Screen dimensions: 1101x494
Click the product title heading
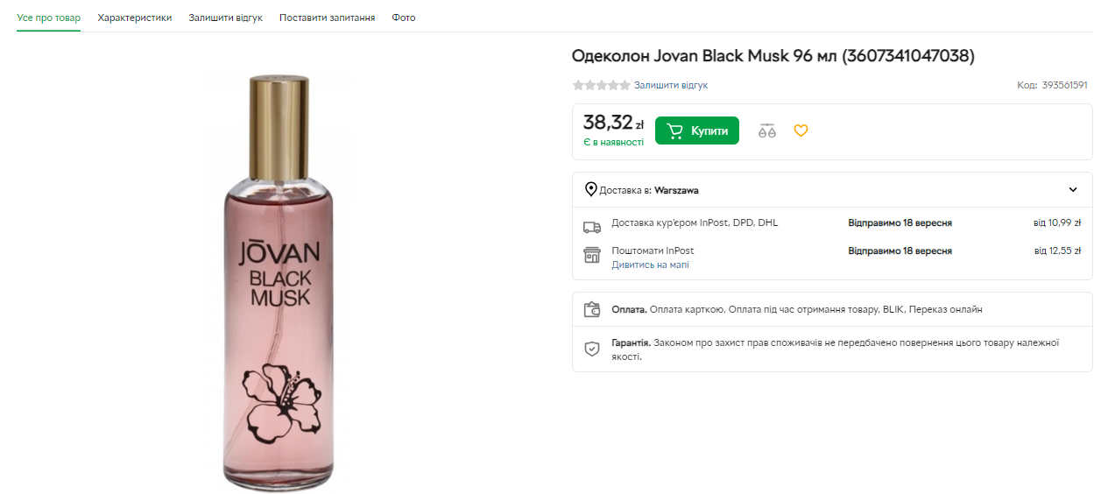(773, 56)
